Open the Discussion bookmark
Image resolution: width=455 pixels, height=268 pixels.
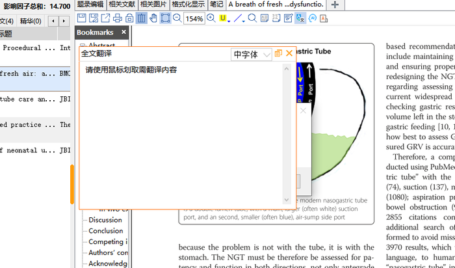click(x=105, y=220)
